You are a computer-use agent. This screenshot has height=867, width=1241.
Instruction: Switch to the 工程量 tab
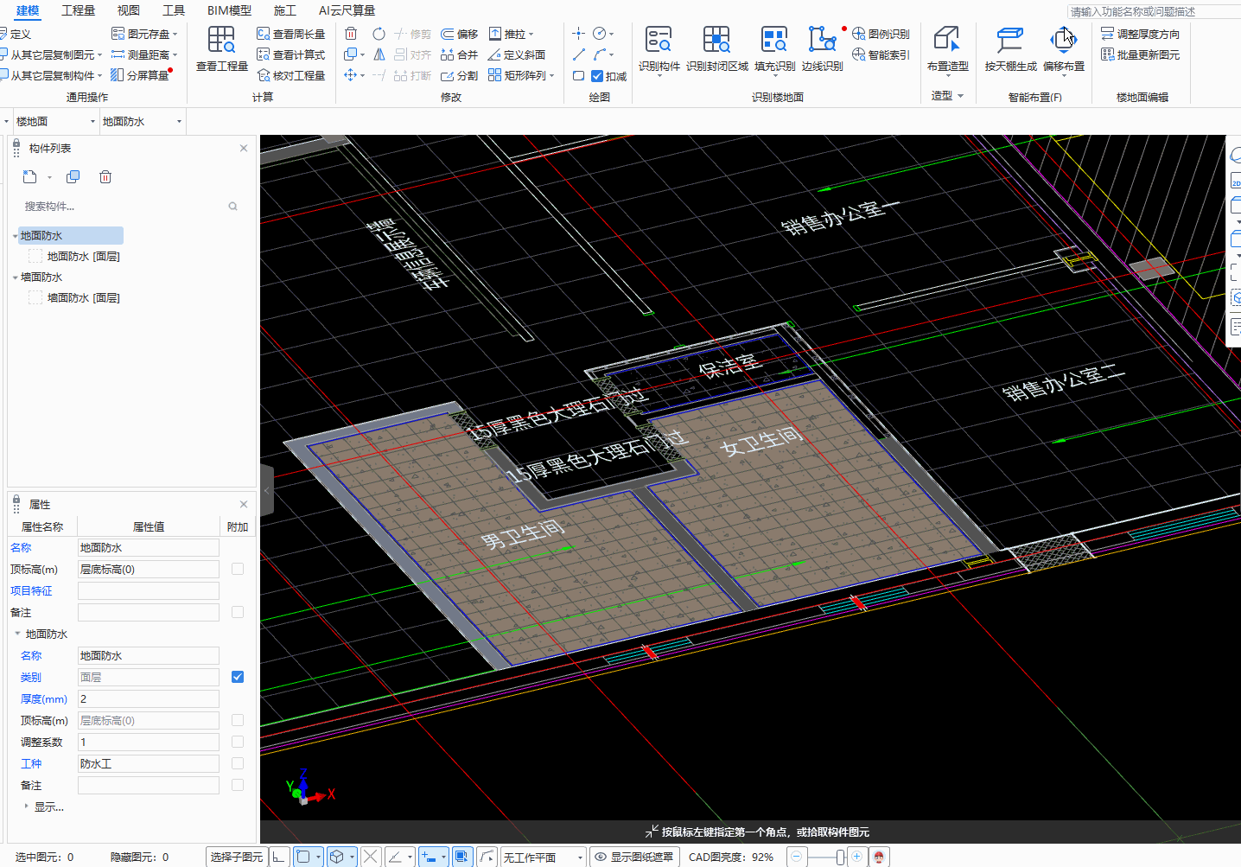78,10
